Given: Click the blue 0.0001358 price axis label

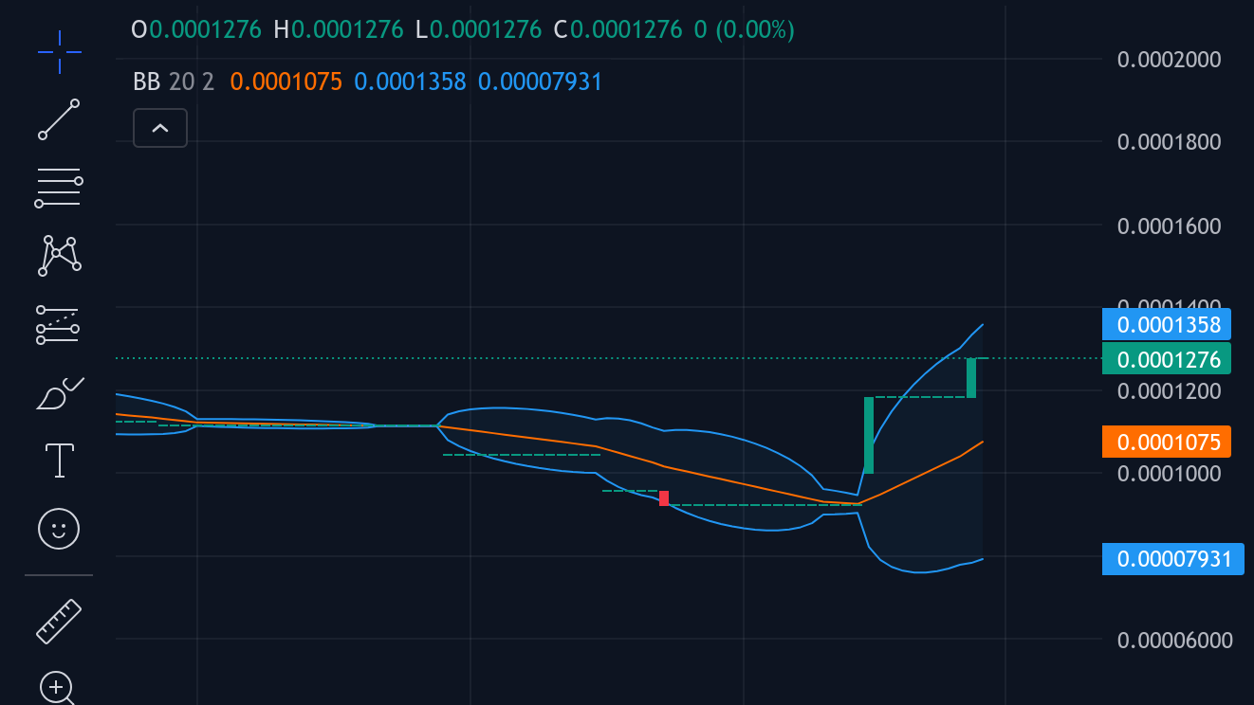Looking at the screenshot, I should click(1167, 324).
